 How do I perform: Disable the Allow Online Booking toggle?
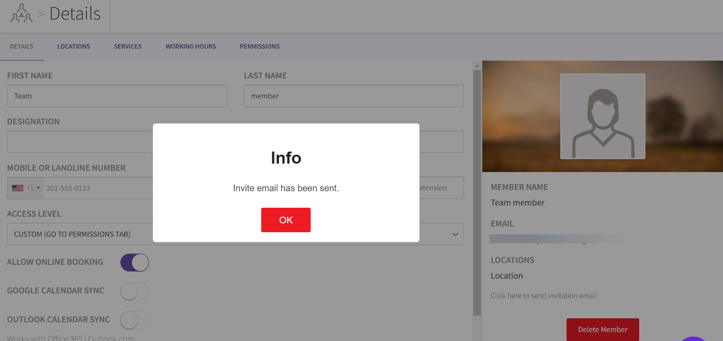(135, 263)
